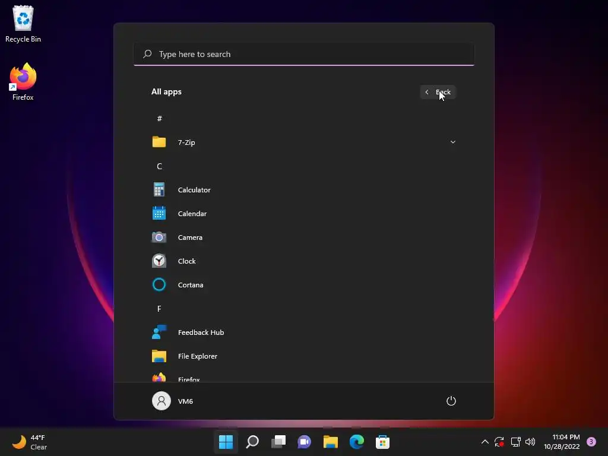Jump to the # letter header

pyautogui.click(x=159, y=118)
